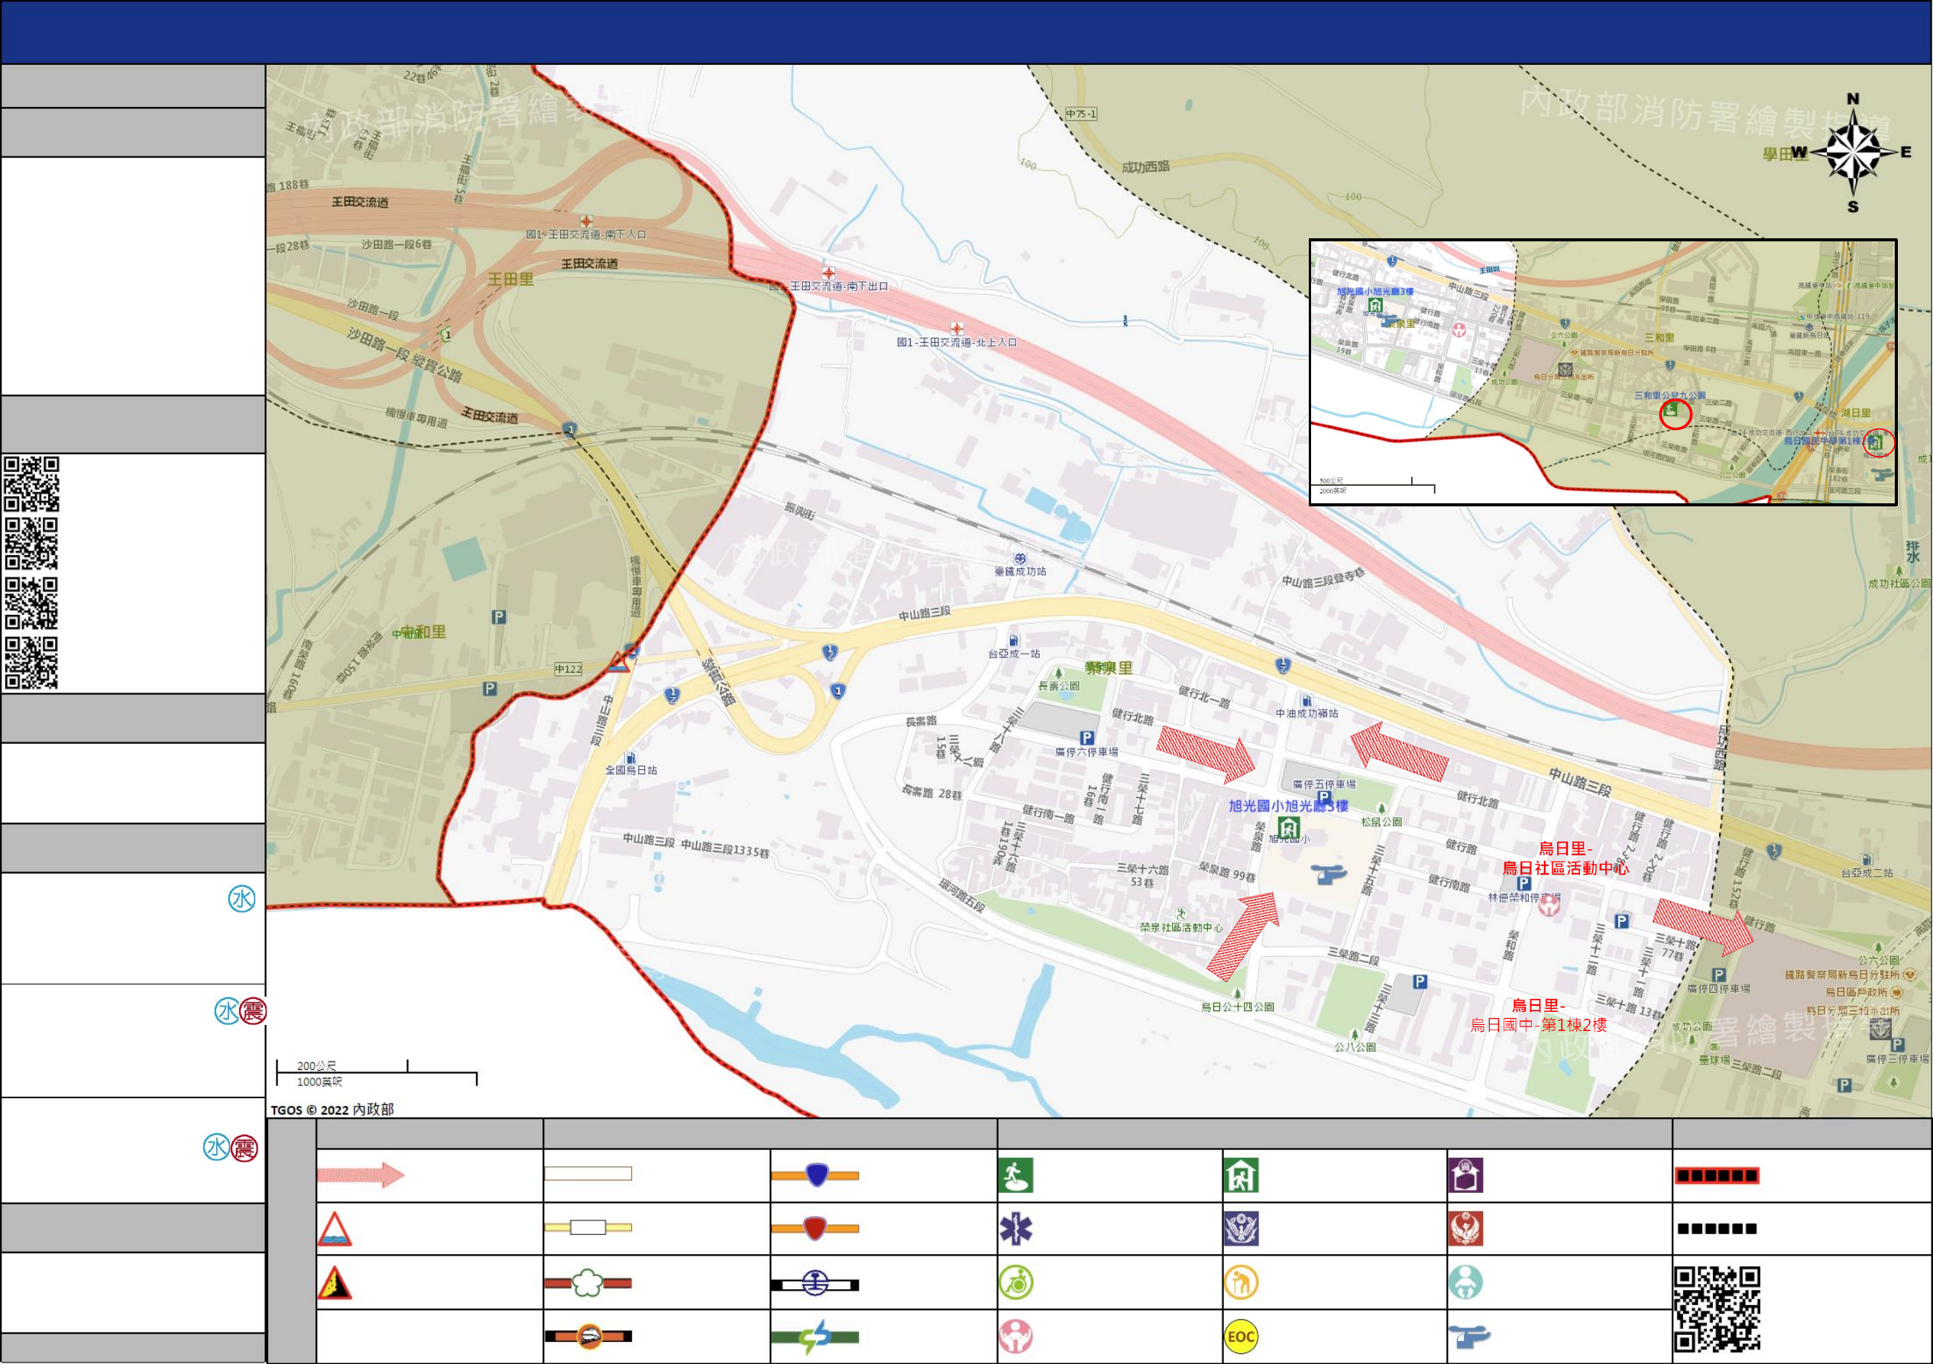This screenshot has width=1933, height=1364.
Task: Click the 中75-1 route marker
Action: (x=1081, y=114)
